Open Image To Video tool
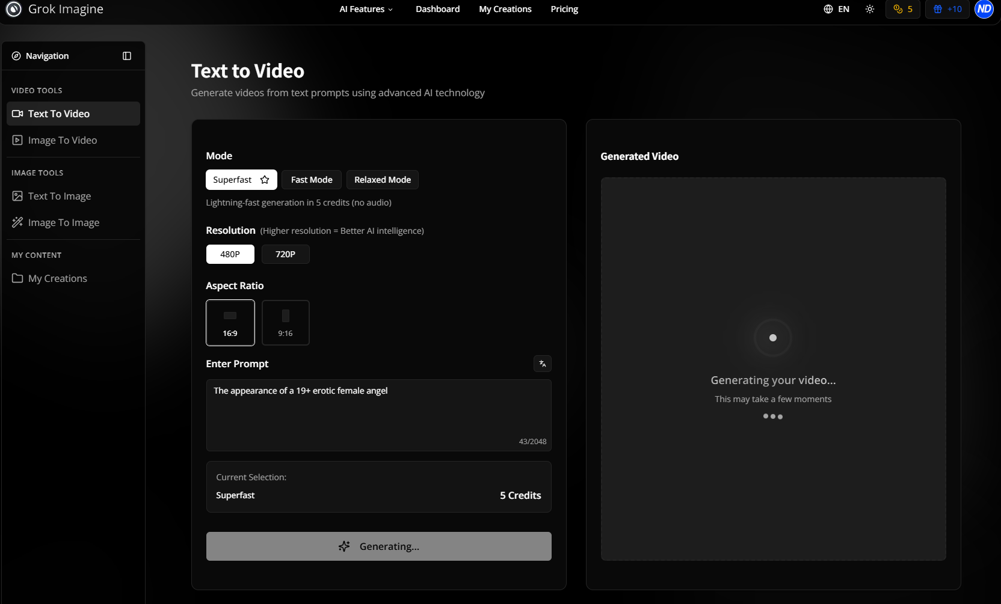The height and width of the screenshot is (604, 1001). 73,140
